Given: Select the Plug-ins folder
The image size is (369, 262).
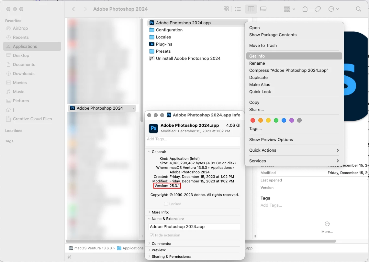Looking at the screenshot, I should pos(198,44).
